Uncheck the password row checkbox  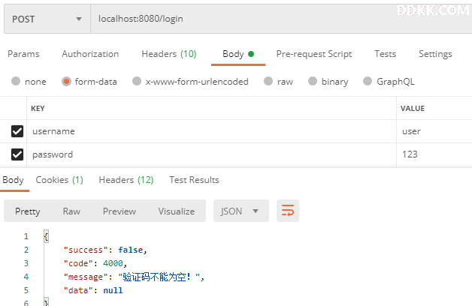tap(17, 154)
